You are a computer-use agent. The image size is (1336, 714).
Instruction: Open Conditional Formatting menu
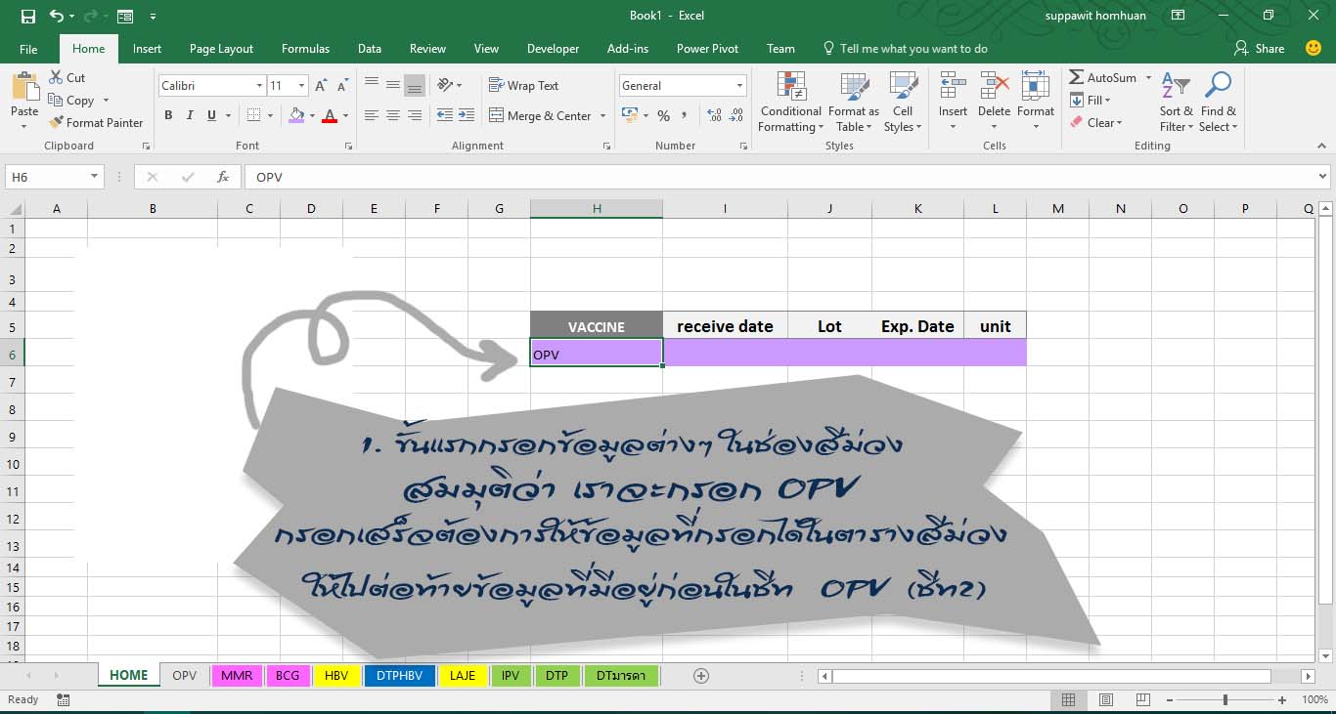791,103
